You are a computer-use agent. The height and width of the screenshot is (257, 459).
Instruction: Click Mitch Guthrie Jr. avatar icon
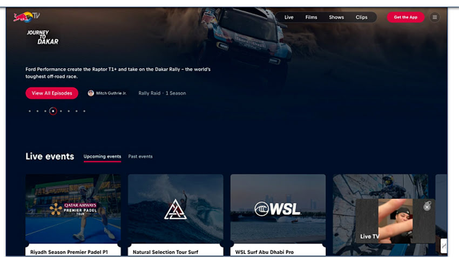coord(91,93)
